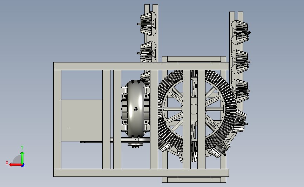Image resolution: width=304 pixels, height=187 pixels.
Task: Click the blue Z axis dot on the triad
Action: click(23, 165)
